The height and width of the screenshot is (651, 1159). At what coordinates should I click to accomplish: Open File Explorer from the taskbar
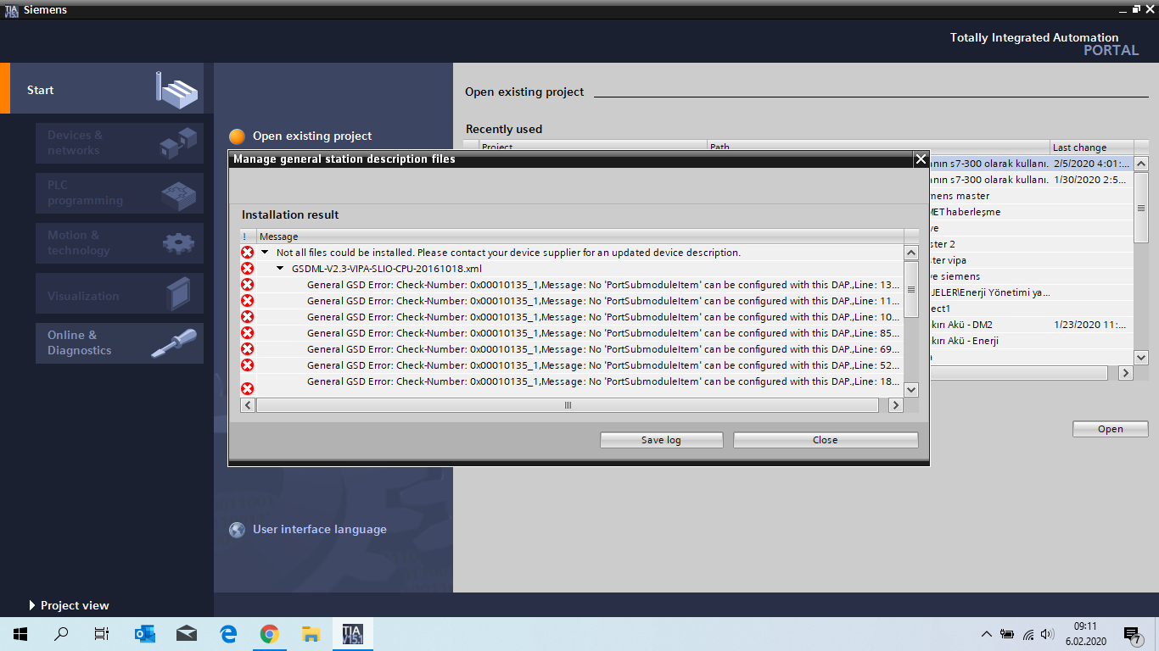pyautogui.click(x=311, y=634)
